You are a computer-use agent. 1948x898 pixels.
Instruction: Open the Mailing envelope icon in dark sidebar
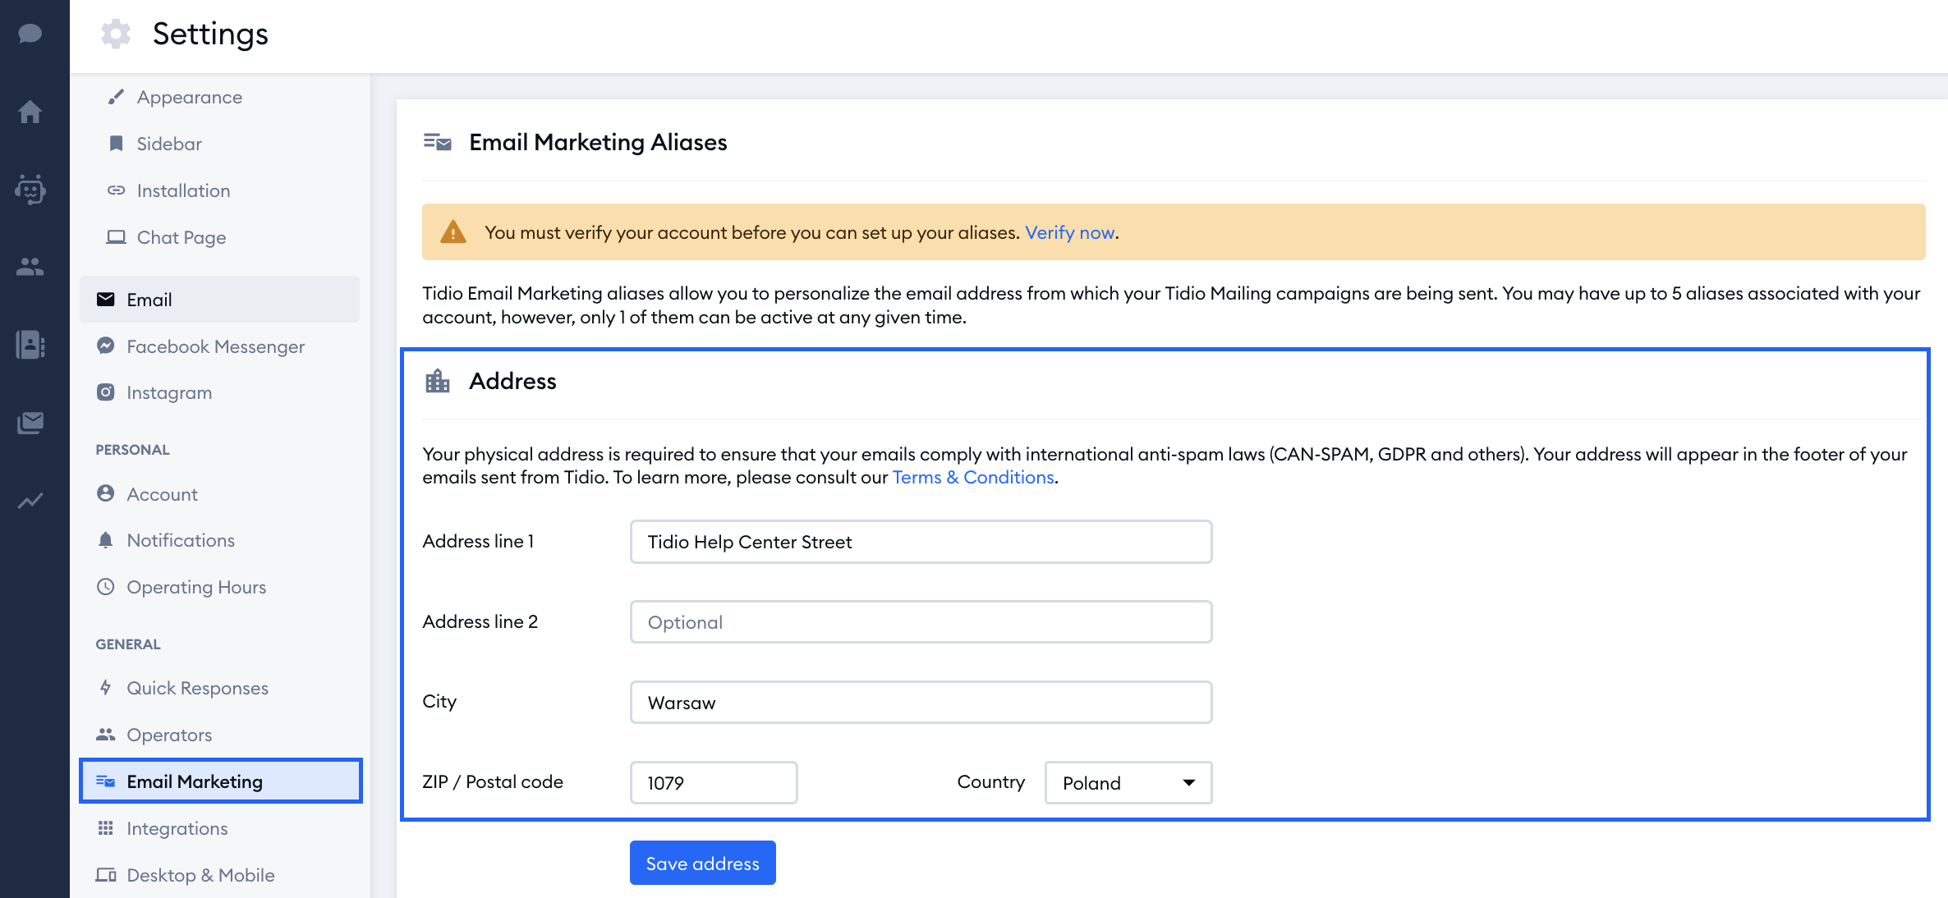coord(30,423)
